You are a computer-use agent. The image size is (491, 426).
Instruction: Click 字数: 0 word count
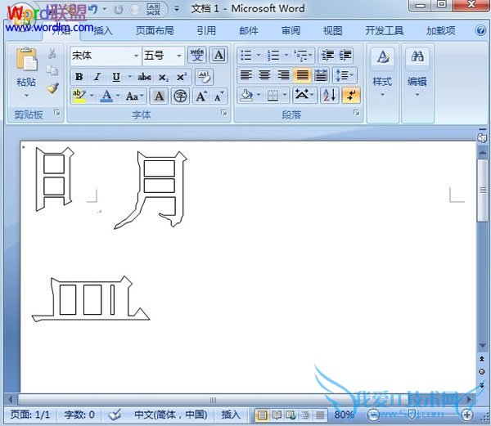coord(79,415)
